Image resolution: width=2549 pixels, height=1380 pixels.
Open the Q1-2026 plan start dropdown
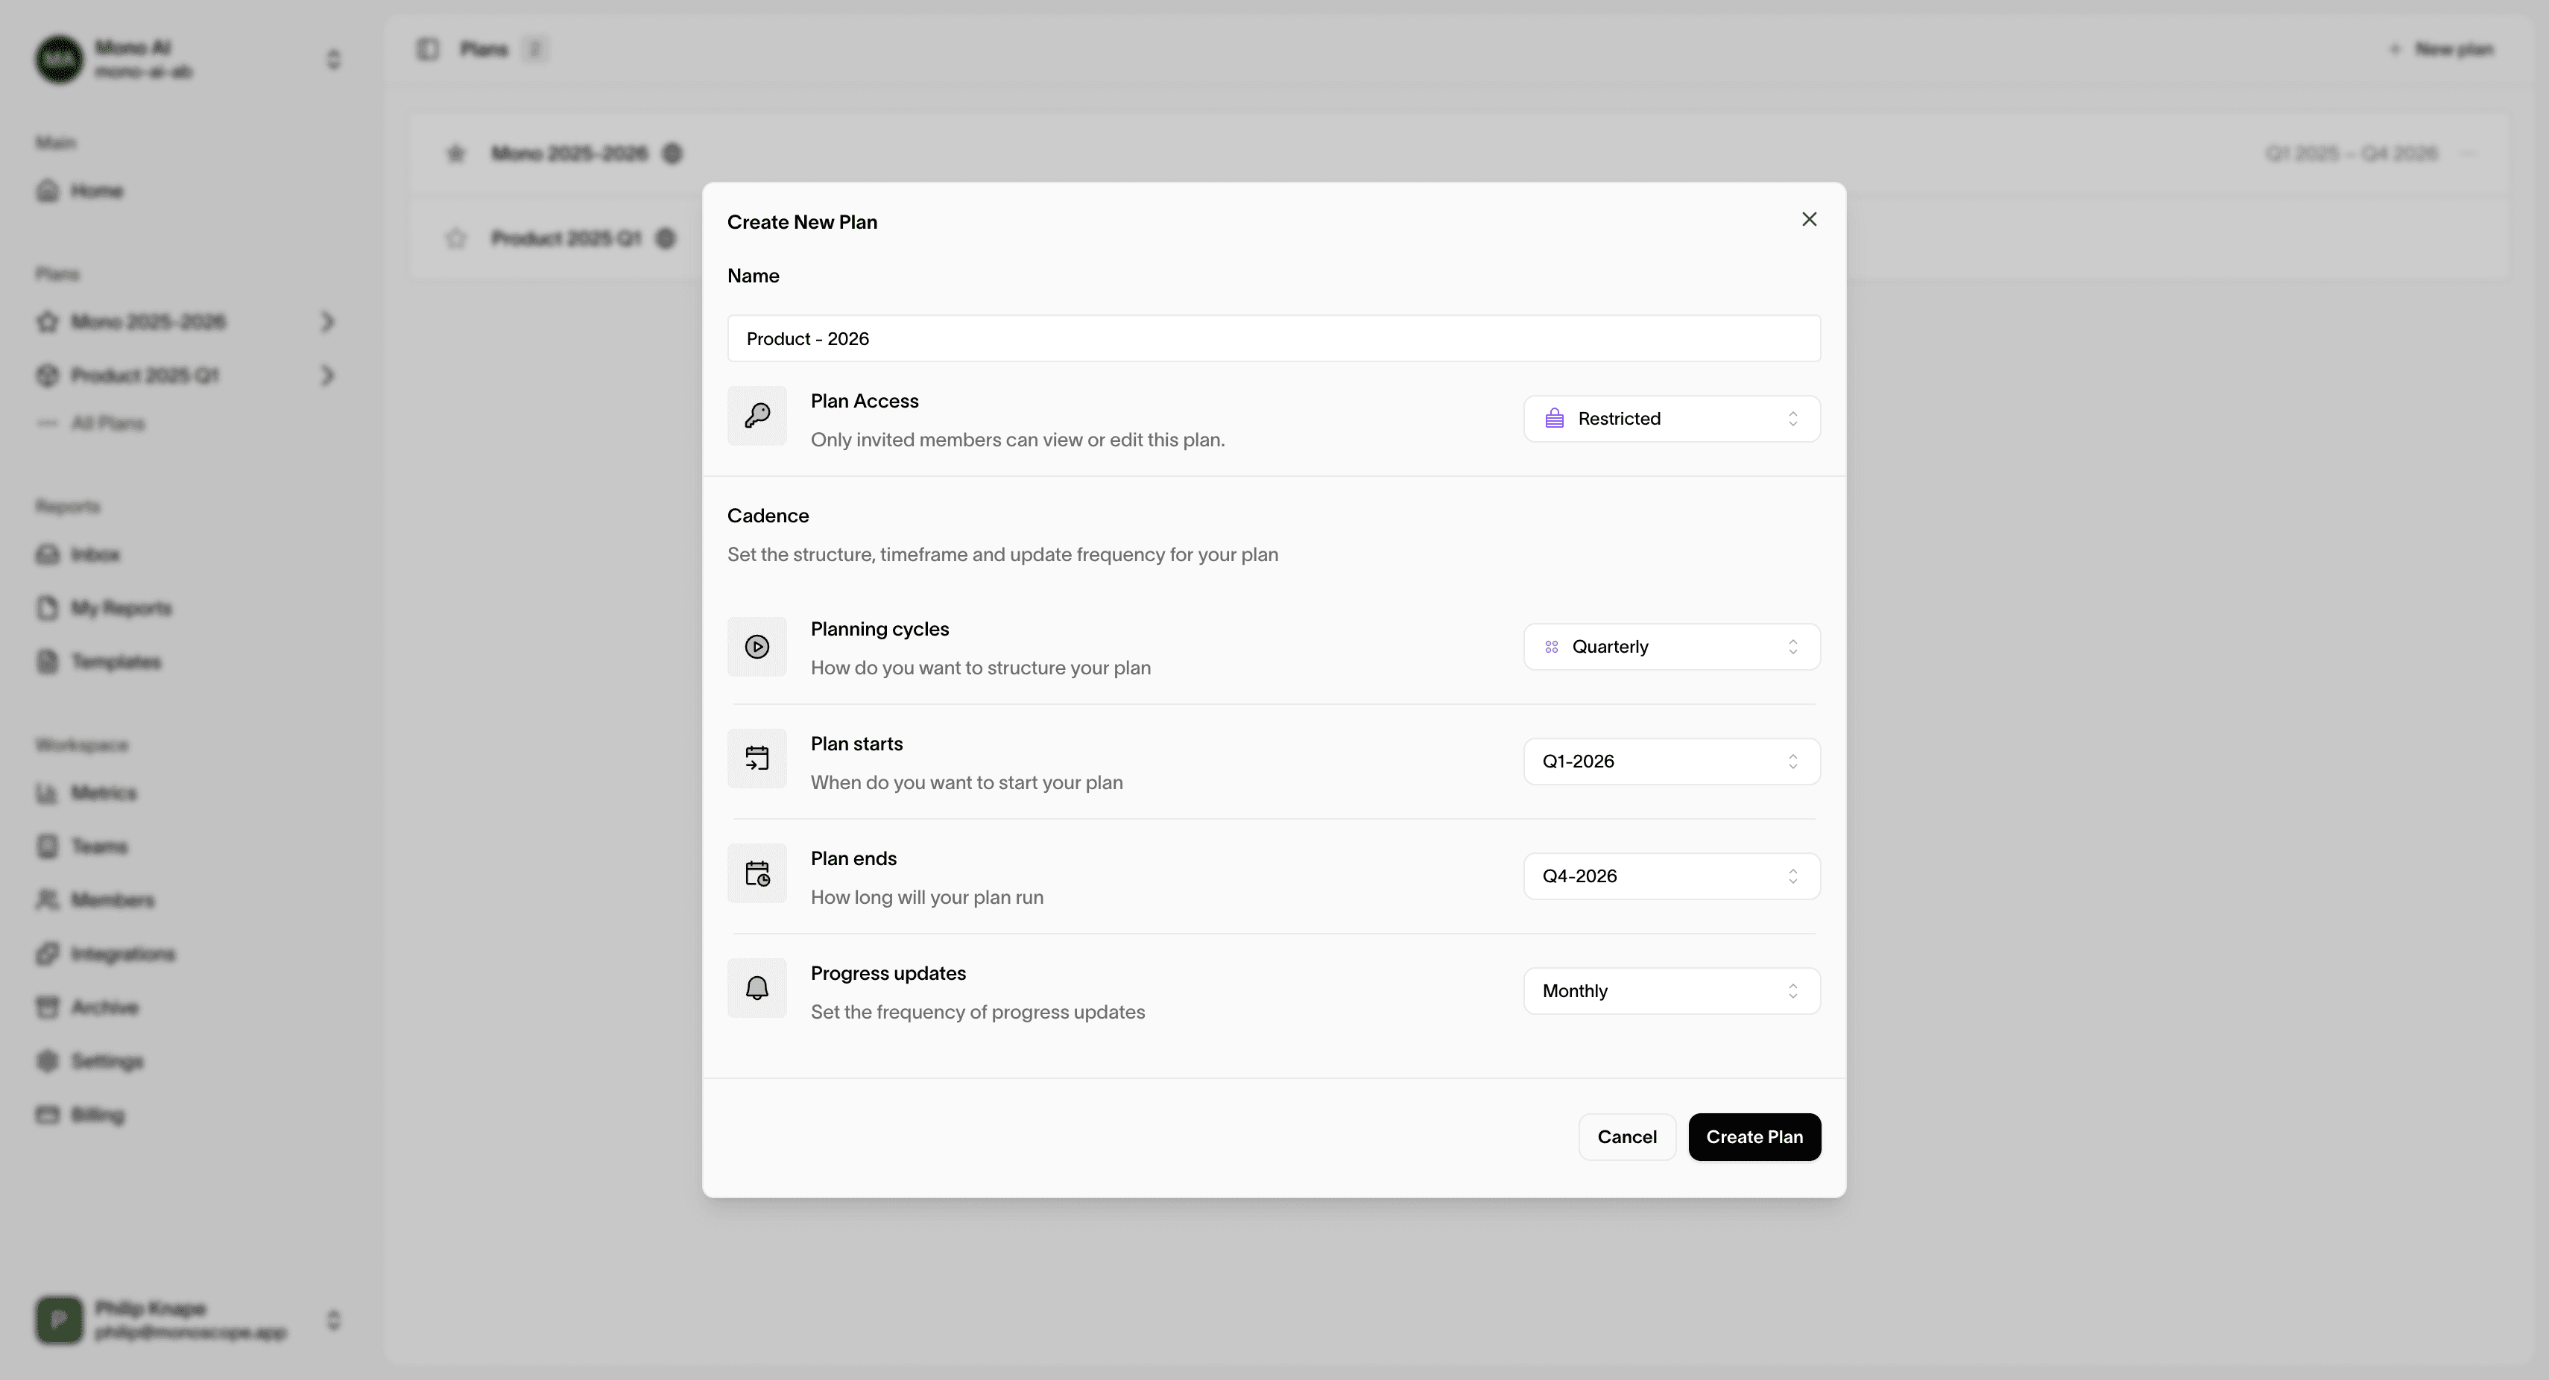pyautogui.click(x=1671, y=762)
